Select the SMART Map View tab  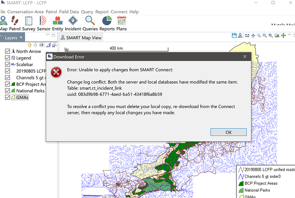(81, 38)
